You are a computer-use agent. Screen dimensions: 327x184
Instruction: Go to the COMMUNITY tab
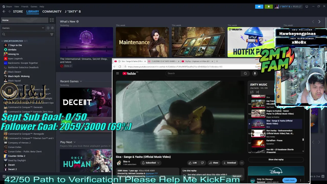pyautogui.click(x=52, y=11)
